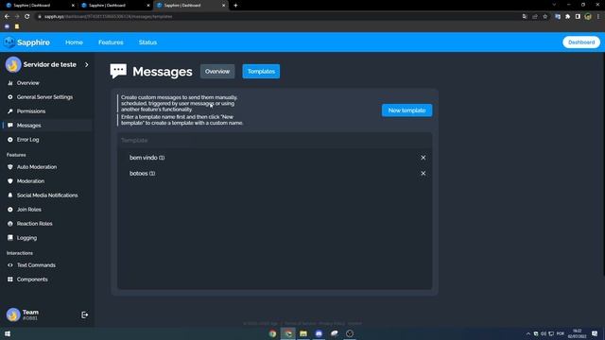605x340 pixels.
Task: Open Discord from the taskbar
Action: tap(319, 333)
